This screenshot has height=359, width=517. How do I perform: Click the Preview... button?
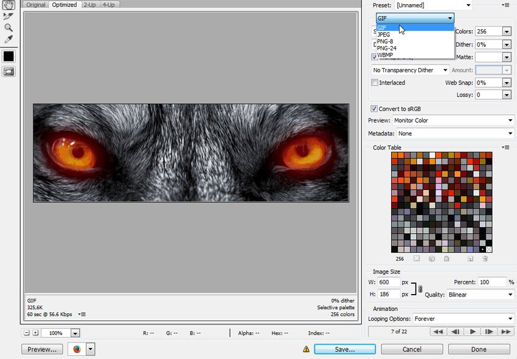[x=42, y=349]
